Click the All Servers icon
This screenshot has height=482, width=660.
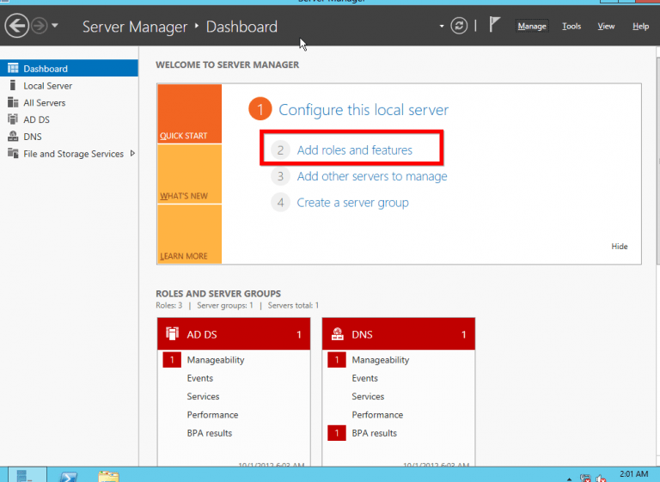(13, 102)
